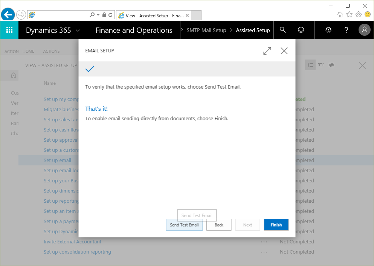Open the browser tools gear icon
This screenshot has height=266, width=374.
[359, 15]
